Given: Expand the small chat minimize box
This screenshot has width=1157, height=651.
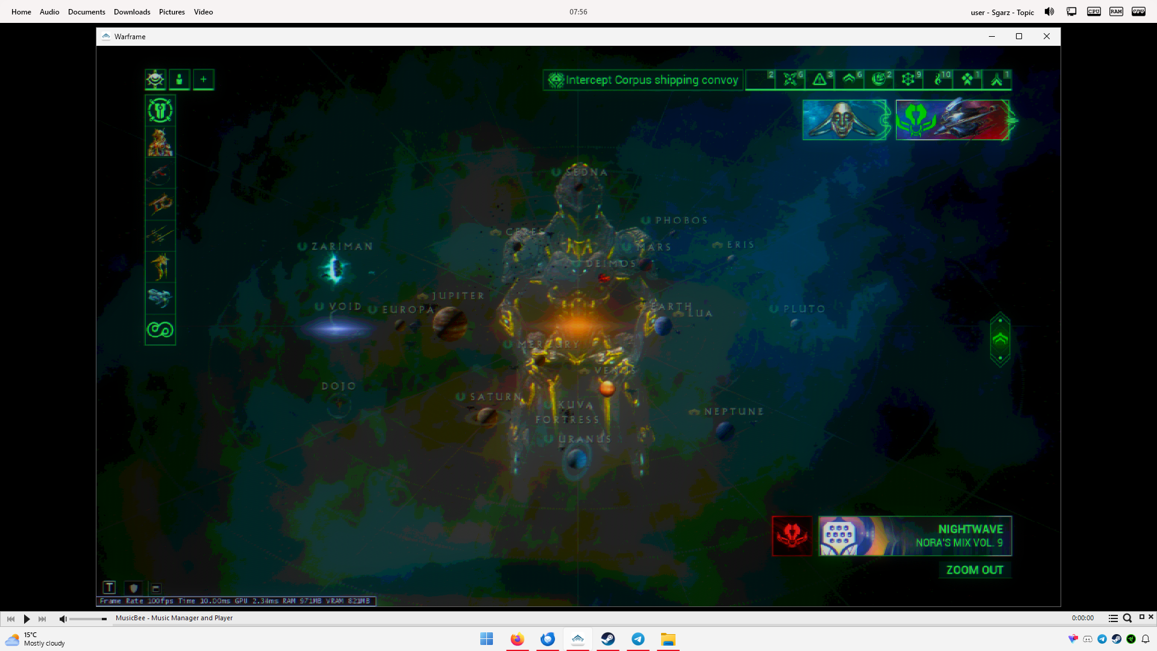Looking at the screenshot, I should [155, 588].
